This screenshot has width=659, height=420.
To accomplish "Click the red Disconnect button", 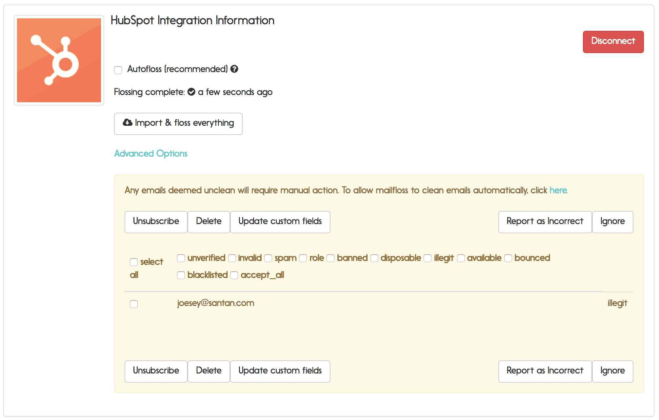I will coord(613,42).
